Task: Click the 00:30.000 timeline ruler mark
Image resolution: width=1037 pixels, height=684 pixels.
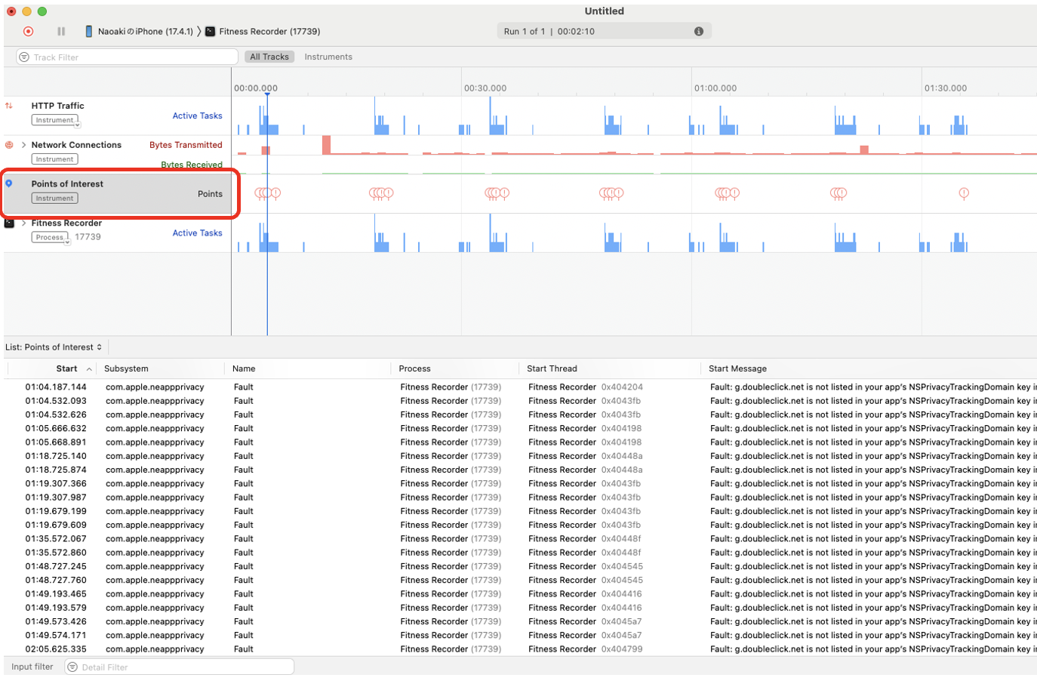Action: click(485, 88)
